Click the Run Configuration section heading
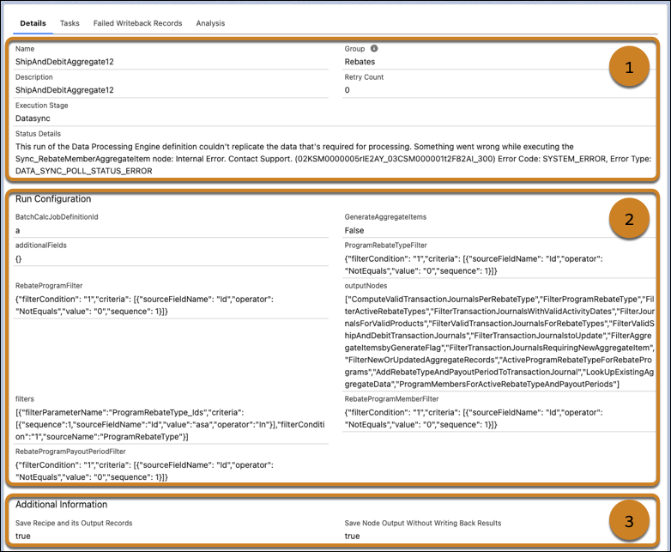Viewport: 671px width, 552px height. pyautogui.click(x=53, y=198)
